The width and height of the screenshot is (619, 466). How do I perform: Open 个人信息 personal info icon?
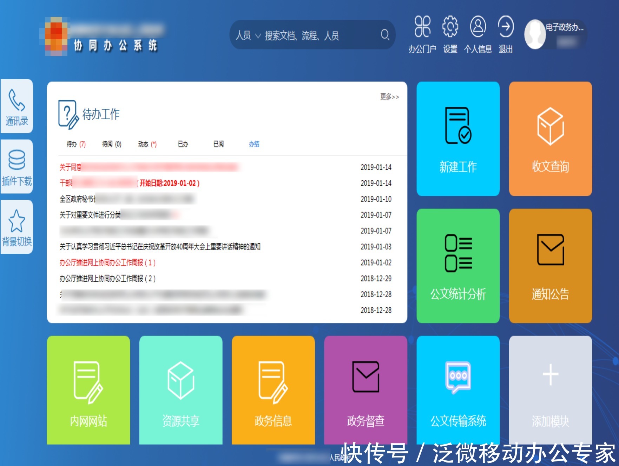478,27
